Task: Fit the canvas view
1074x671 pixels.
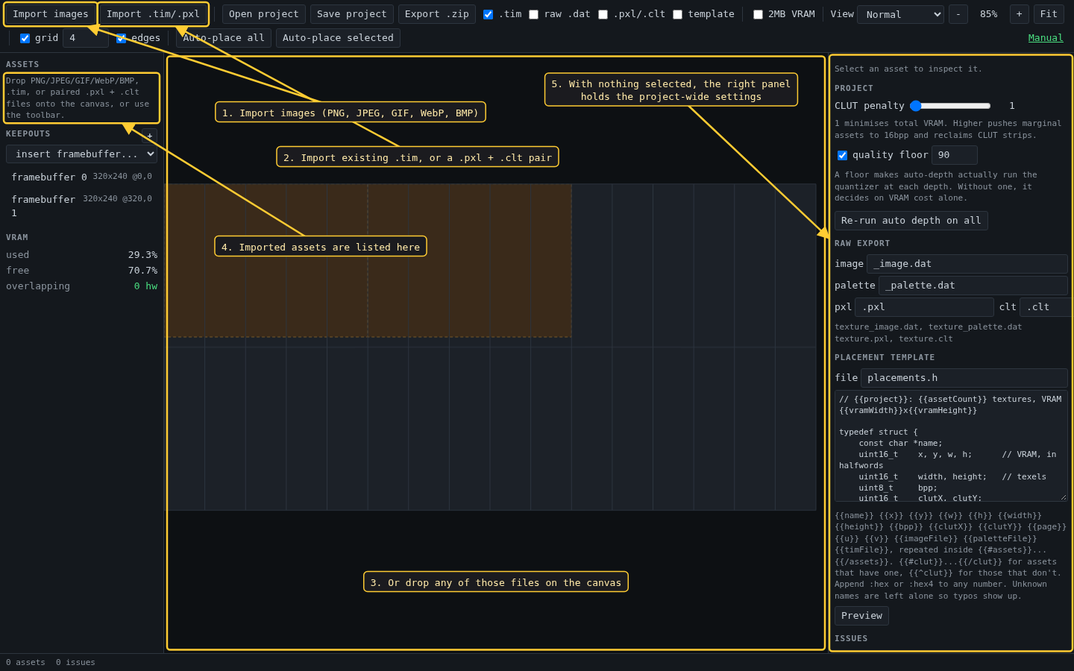Action: [x=1049, y=14]
